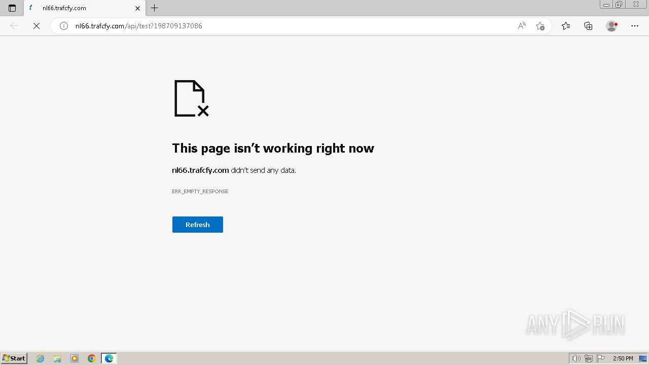The width and height of the screenshot is (649, 365).
Task: Minimize the Edge browser window
Action: pos(606,5)
